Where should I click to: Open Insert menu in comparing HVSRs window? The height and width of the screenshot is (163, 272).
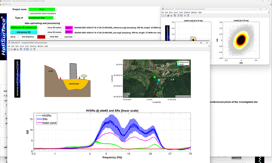pos(22,46)
